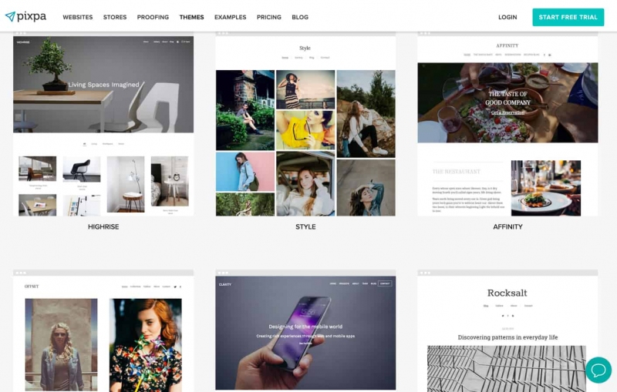Click the Login link
The height and width of the screenshot is (392, 617).
507,17
